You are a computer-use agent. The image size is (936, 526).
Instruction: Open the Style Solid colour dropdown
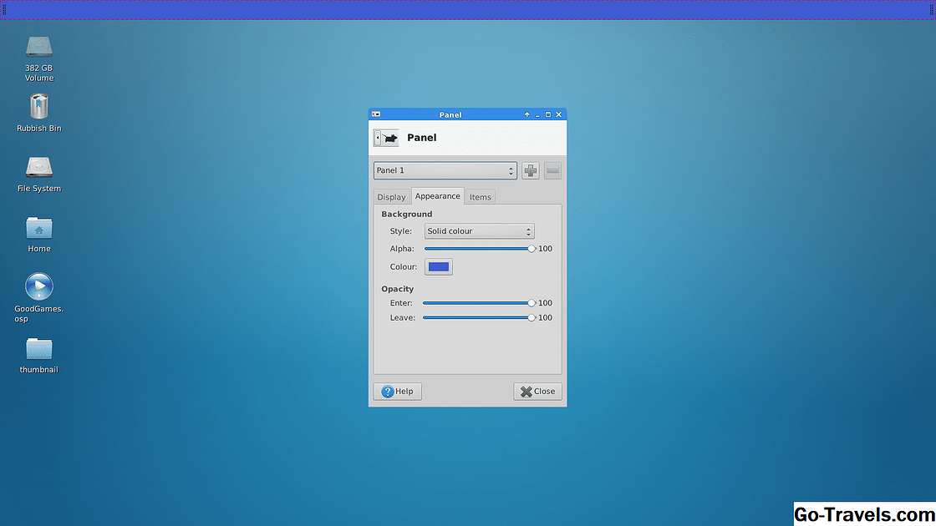[x=480, y=231]
